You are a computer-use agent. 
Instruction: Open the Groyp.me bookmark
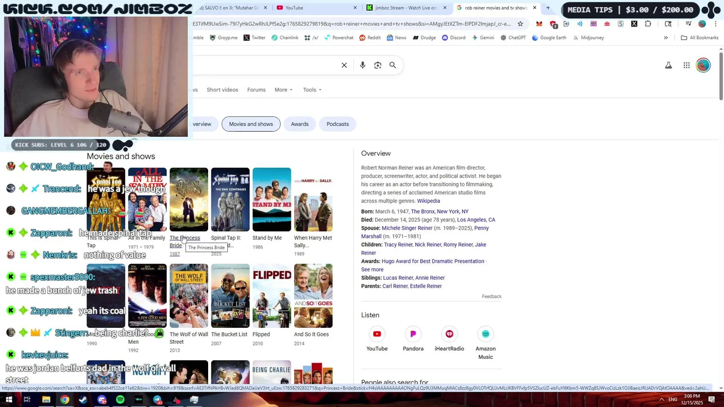(x=223, y=38)
